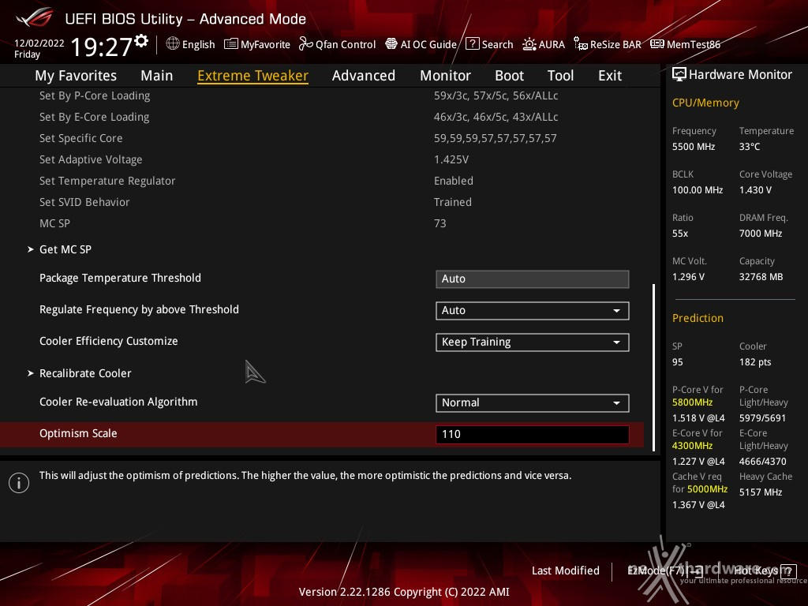Viewport: 808px width, 606px height.
Task: Click the ReSize BAR icon
Action: [581, 44]
